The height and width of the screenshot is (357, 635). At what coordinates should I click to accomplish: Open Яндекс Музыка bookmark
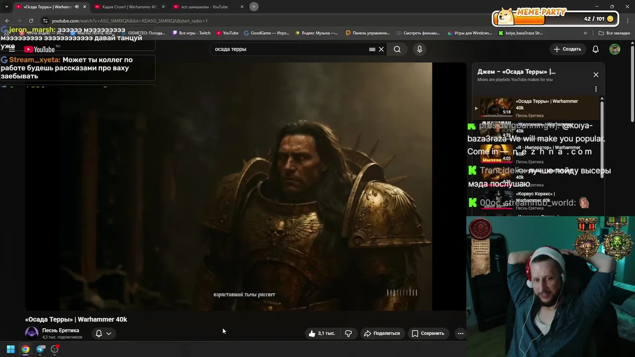pos(317,33)
